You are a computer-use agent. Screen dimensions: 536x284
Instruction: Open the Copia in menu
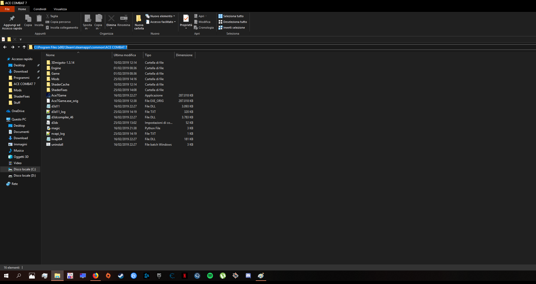point(98,22)
